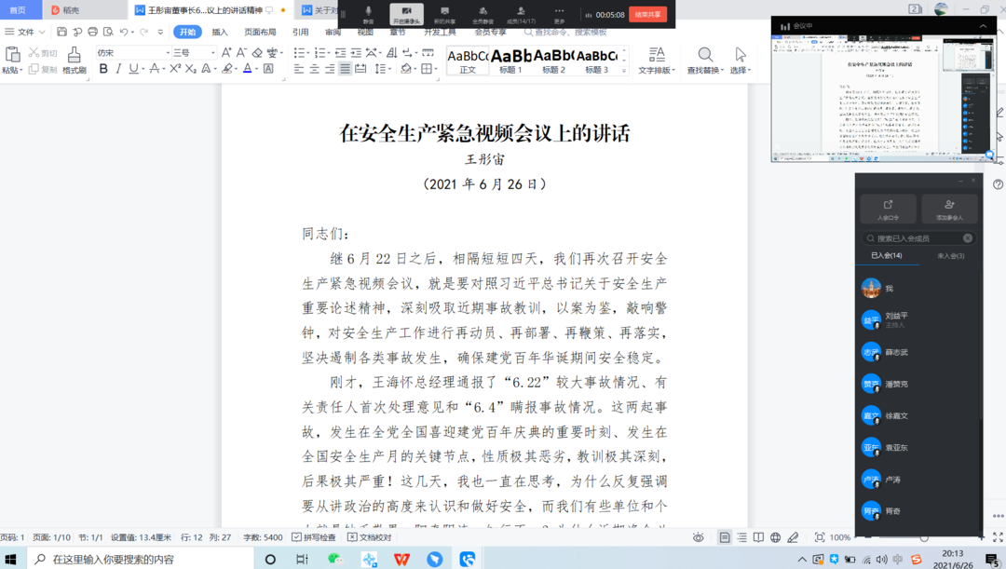The width and height of the screenshot is (1006, 569).
Task: Toggle spell check (拼写检查) in the status bar
Action: click(x=314, y=537)
